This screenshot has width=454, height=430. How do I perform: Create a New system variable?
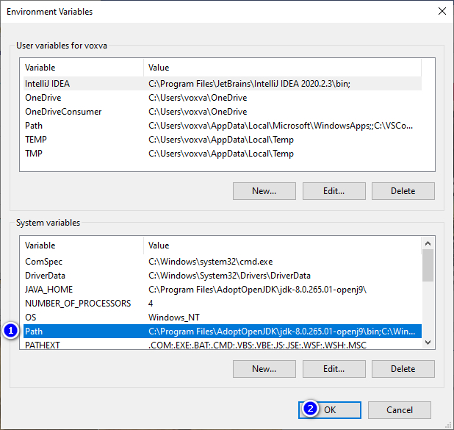pos(264,369)
